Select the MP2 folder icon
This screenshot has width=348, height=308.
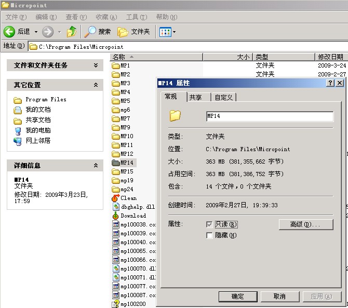point(116,75)
